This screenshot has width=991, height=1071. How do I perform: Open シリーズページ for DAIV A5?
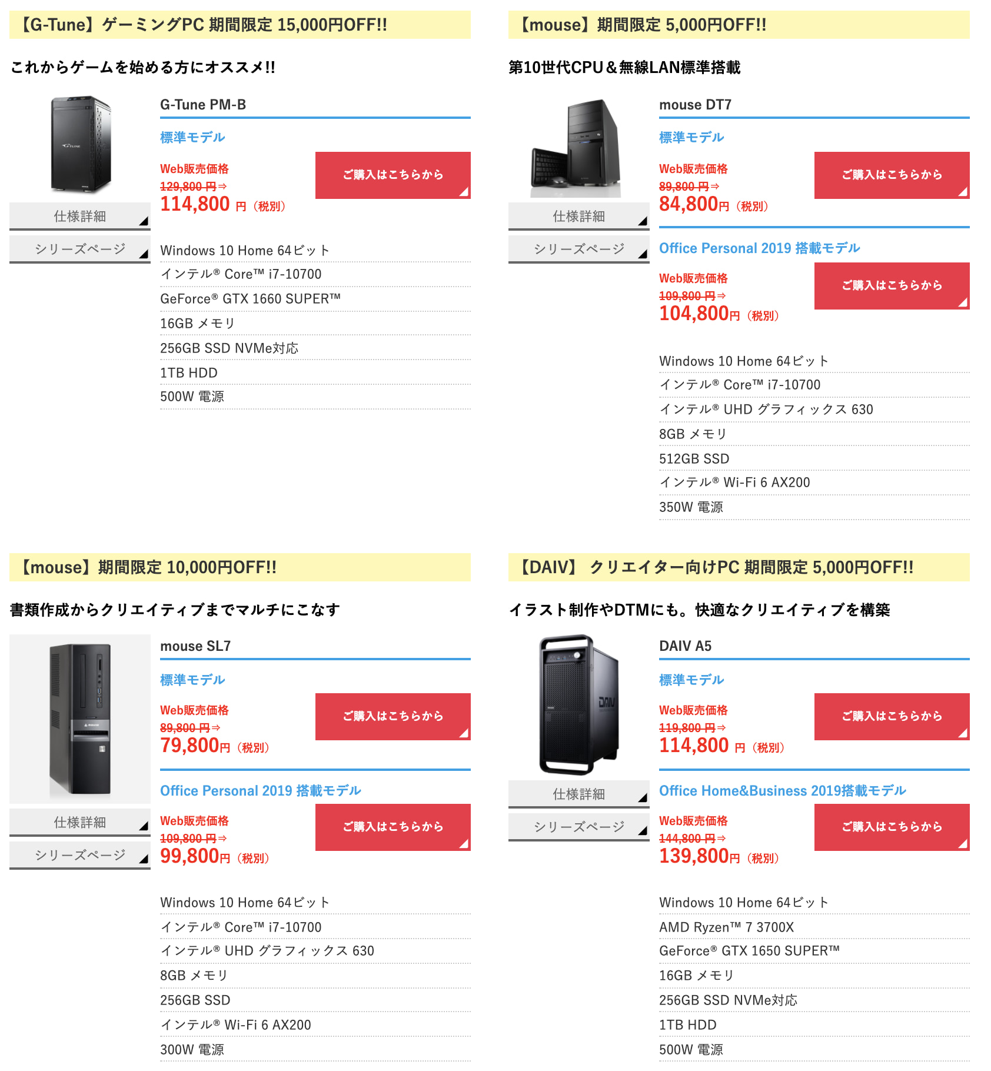point(579,827)
